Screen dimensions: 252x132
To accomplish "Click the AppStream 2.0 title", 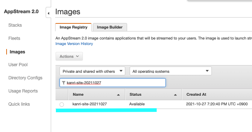I will [21, 12].
